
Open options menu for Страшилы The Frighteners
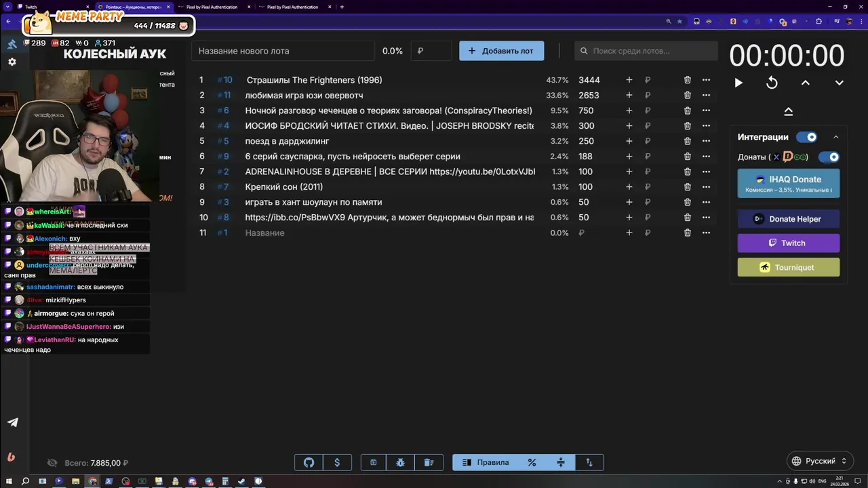pos(706,80)
